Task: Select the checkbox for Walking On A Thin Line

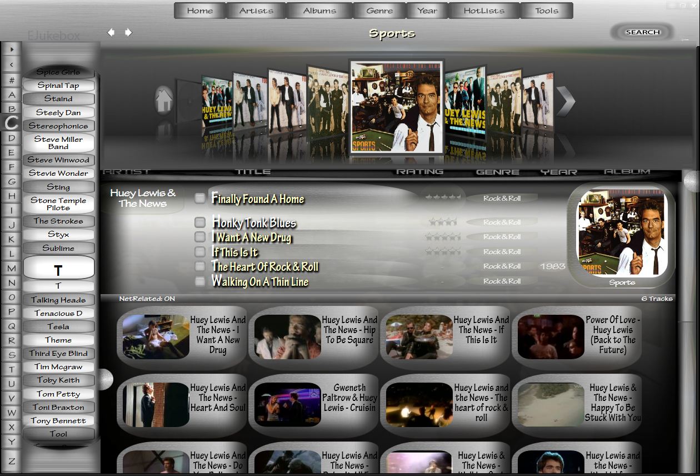Action: (200, 281)
